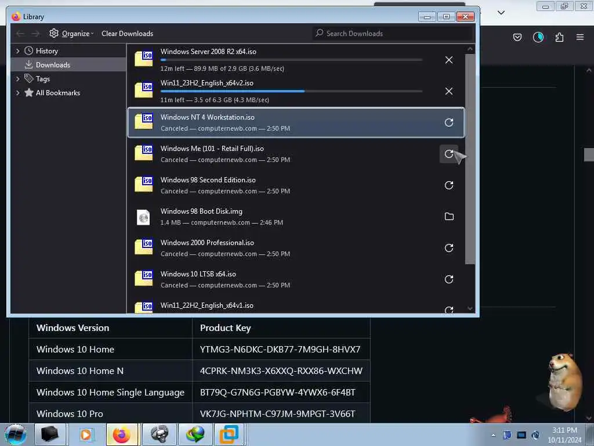Open the skull icon taskbar application
Image resolution: width=594 pixels, height=446 pixels.
point(159,434)
